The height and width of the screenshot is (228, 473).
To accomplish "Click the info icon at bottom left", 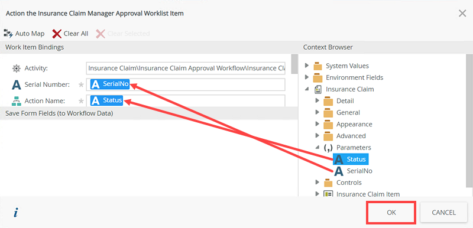I will pos(16,213).
